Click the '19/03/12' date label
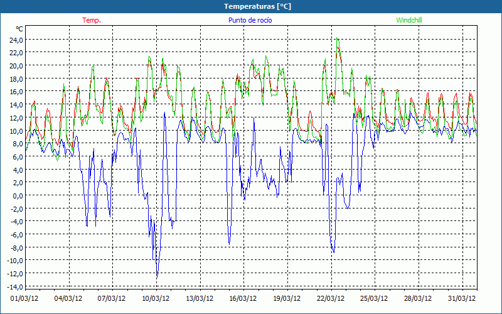 [287, 298]
